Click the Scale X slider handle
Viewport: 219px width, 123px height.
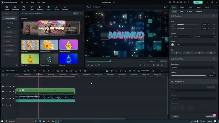point(183,24)
